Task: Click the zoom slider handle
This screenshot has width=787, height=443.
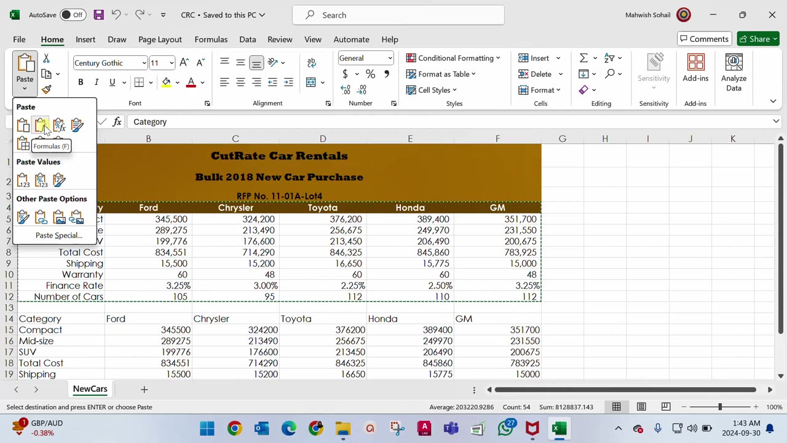Action: [x=720, y=407]
